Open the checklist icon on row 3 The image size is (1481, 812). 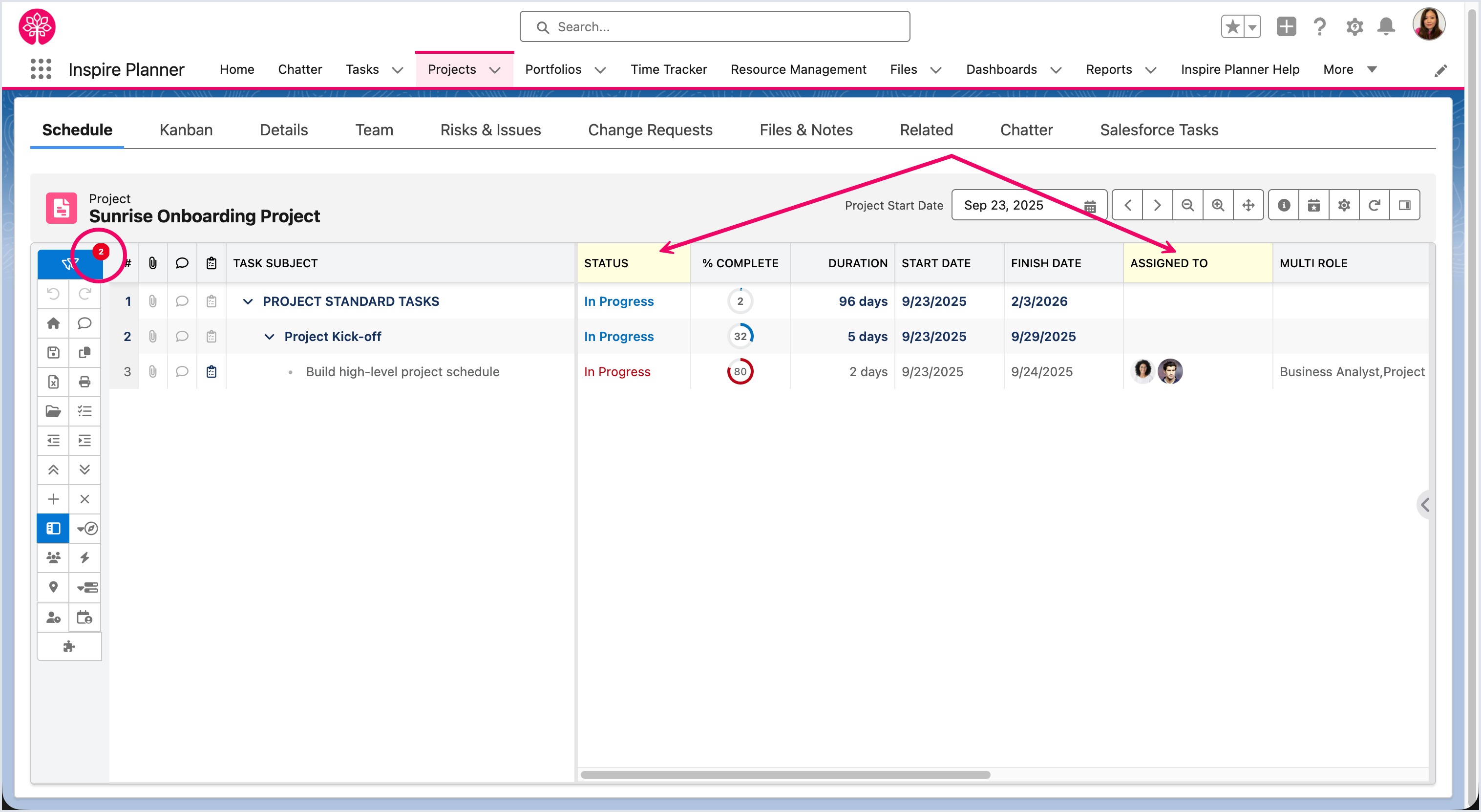tap(212, 371)
